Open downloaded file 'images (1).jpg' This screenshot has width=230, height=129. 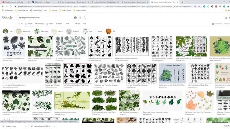tap(11, 126)
